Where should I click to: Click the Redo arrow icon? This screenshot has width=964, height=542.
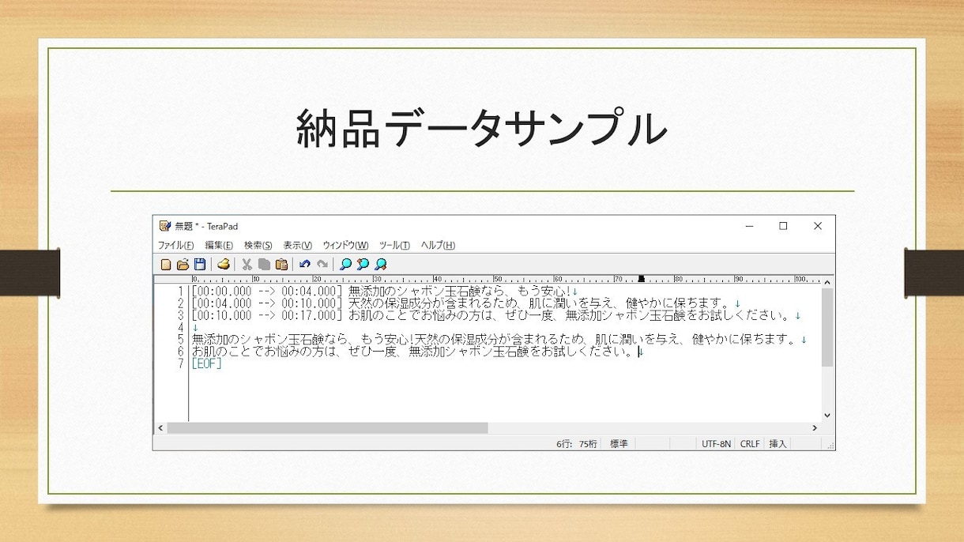pos(322,265)
